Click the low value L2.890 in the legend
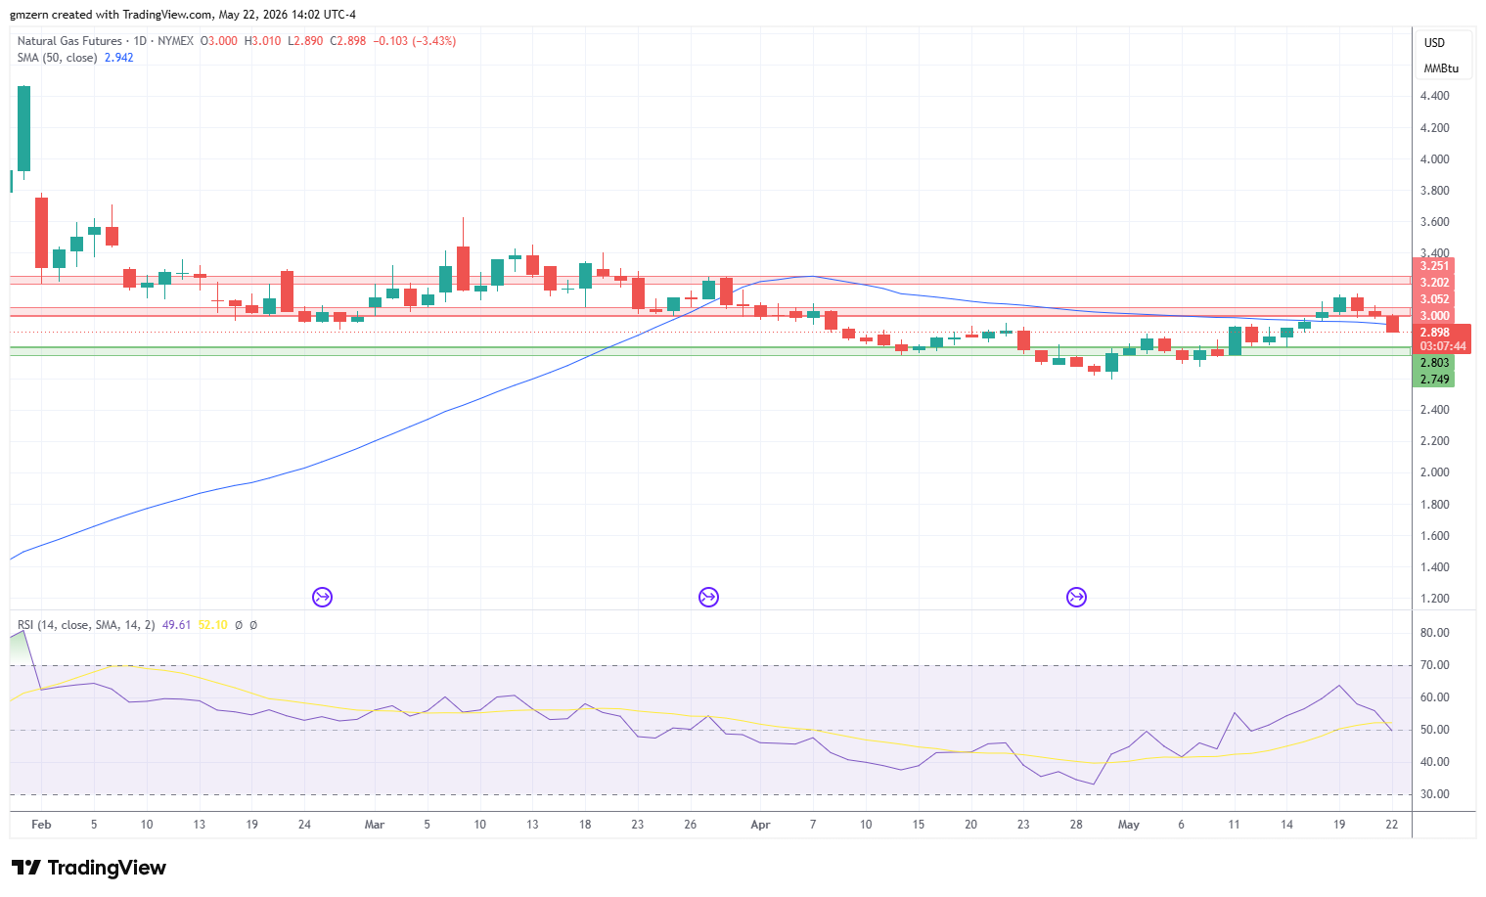1486x897 pixels. (x=305, y=41)
